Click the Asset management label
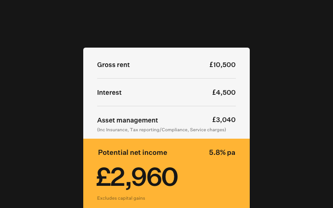333x208 pixels. (x=127, y=120)
